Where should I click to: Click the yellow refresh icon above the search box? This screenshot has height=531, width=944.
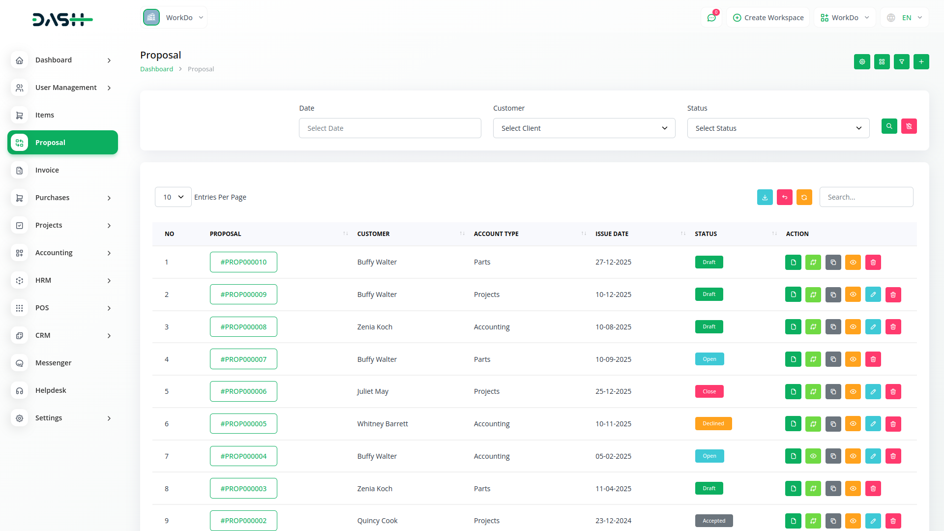[804, 197]
